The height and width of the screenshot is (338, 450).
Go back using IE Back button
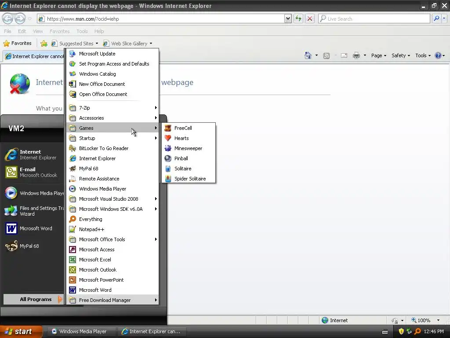8,18
